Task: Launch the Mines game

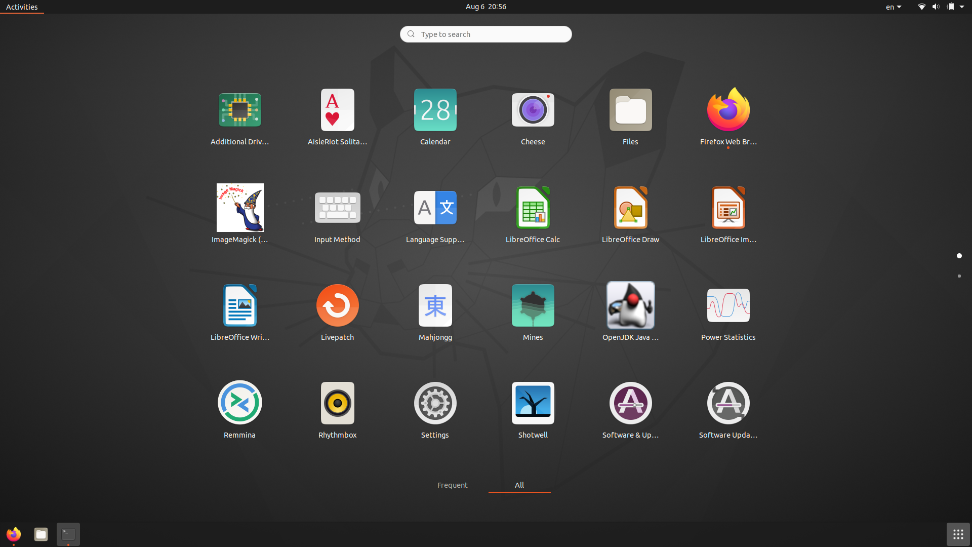Action: (533, 305)
